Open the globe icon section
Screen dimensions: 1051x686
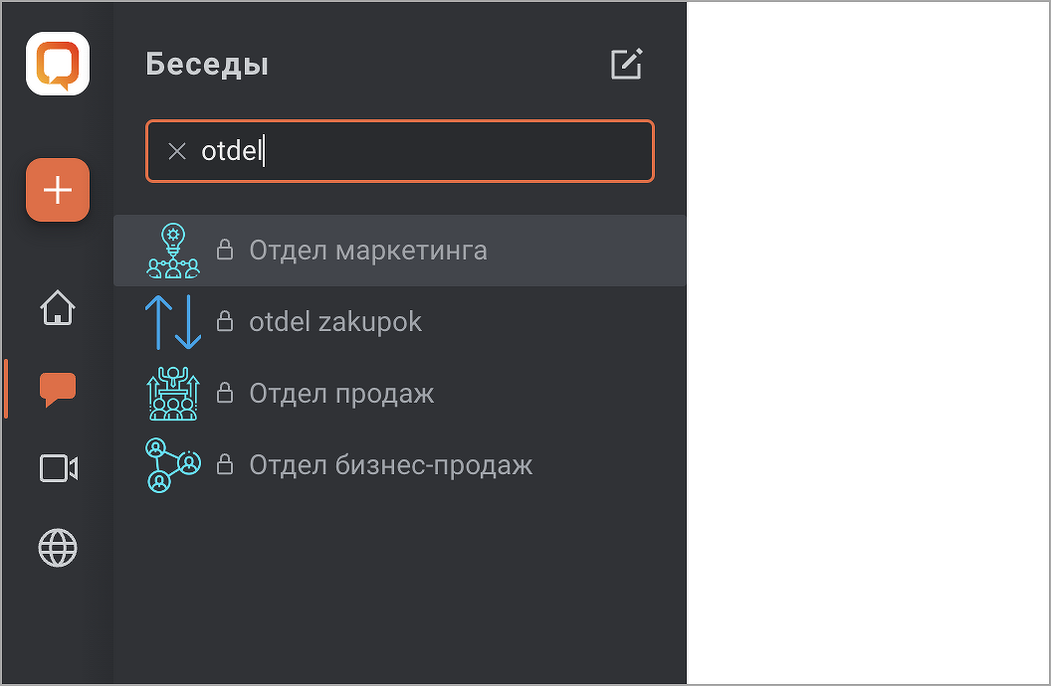(x=58, y=548)
